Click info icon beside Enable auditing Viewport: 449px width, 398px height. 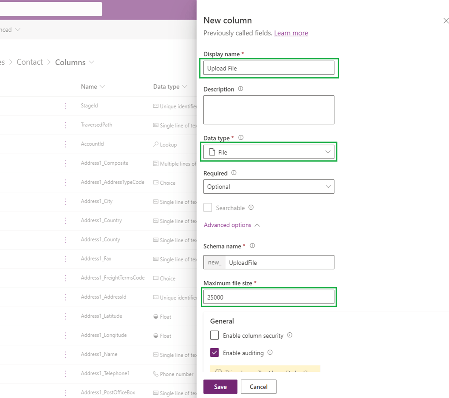270,353
